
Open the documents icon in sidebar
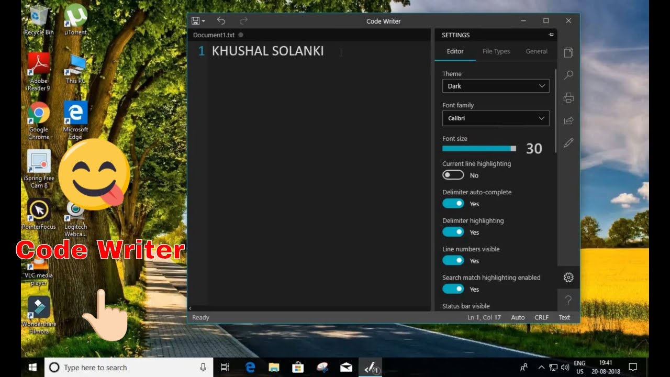click(x=568, y=52)
